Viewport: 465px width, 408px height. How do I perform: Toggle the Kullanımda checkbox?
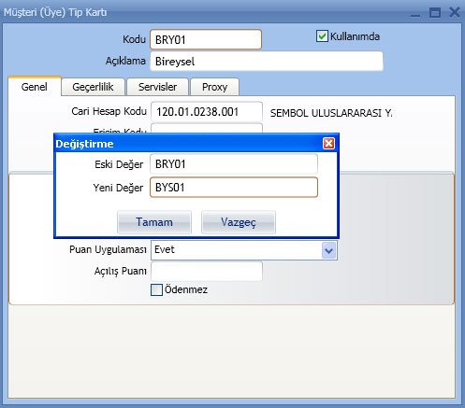322,36
